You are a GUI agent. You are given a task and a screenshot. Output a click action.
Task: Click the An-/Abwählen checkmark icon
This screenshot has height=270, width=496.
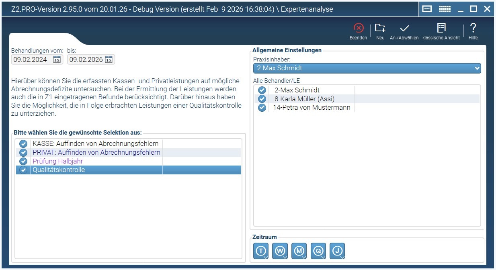click(x=404, y=28)
